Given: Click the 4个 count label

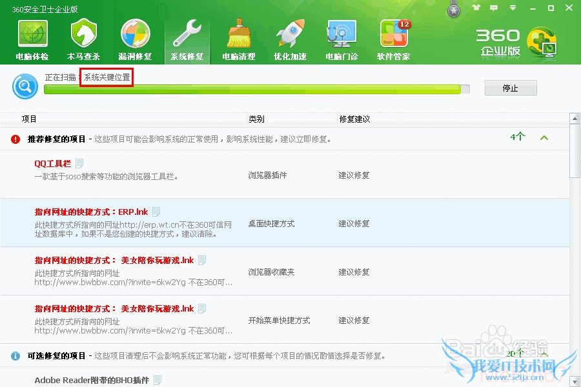Looking at the screenshot, I should click(518, 137).
